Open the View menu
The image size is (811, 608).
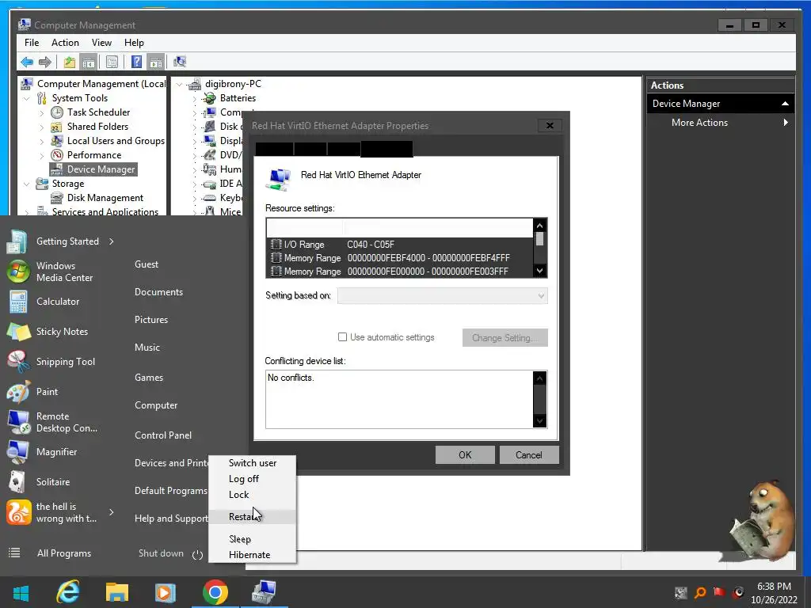101,43
